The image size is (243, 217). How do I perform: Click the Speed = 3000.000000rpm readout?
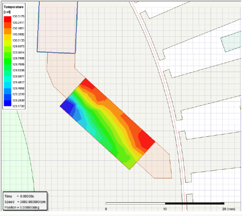pyautogui.click(x=25, y=202)
